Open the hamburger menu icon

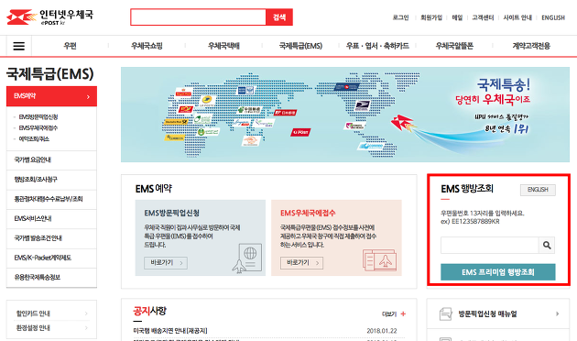18,46
